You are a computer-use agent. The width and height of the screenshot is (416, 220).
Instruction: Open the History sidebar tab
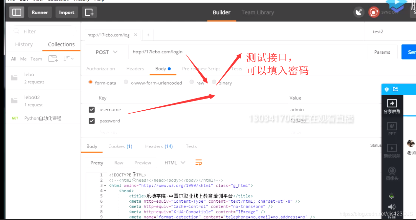24,44
